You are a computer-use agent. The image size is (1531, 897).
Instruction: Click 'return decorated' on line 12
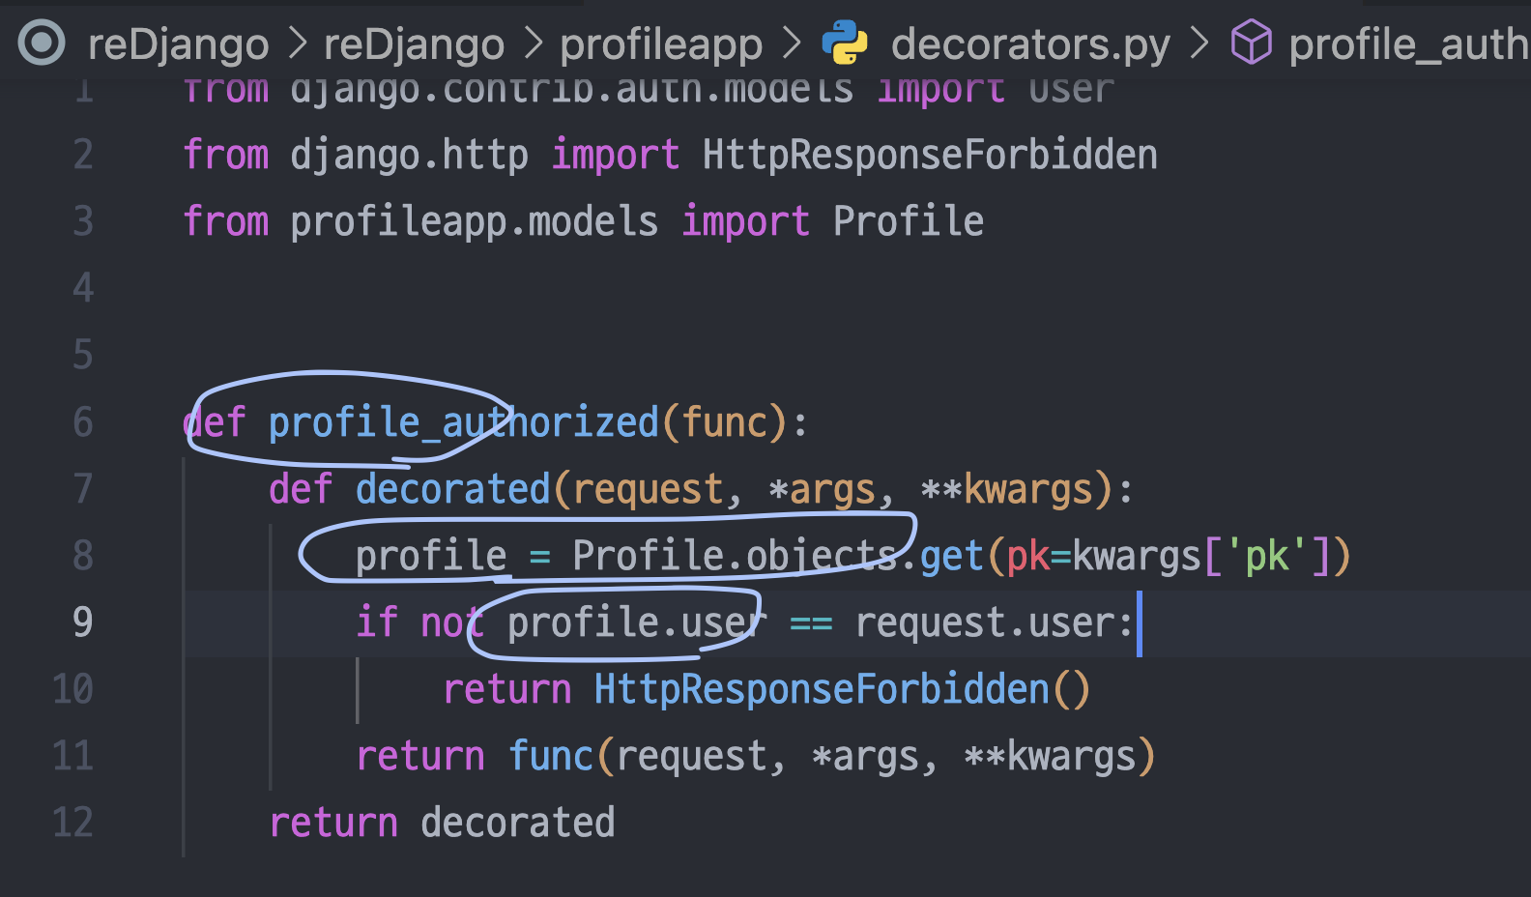(442, 823)
